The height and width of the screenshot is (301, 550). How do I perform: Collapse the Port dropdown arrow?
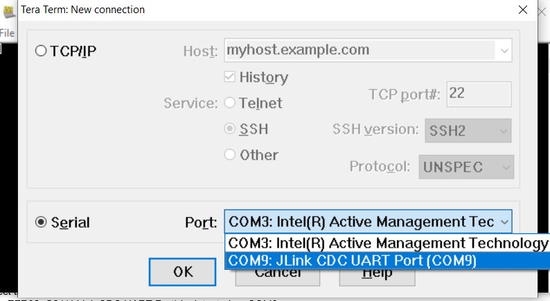(x=504, y=222)
